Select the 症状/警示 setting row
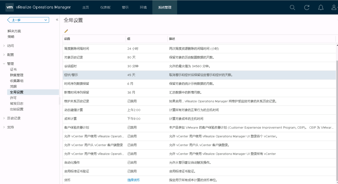 (x=199, y=75)
